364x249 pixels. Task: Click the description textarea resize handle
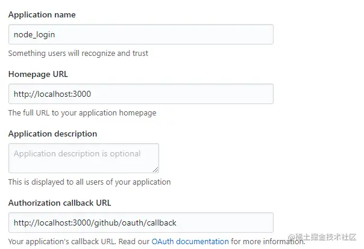click(x=155, y=170)
